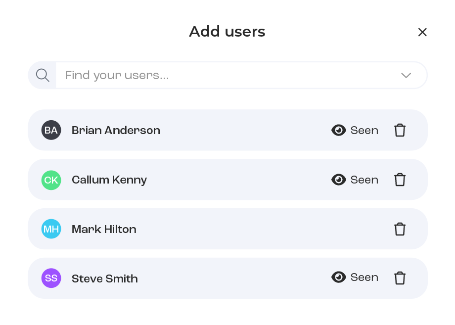
Task: Click the blue MH avatar
Action: (x=51, y=229)
